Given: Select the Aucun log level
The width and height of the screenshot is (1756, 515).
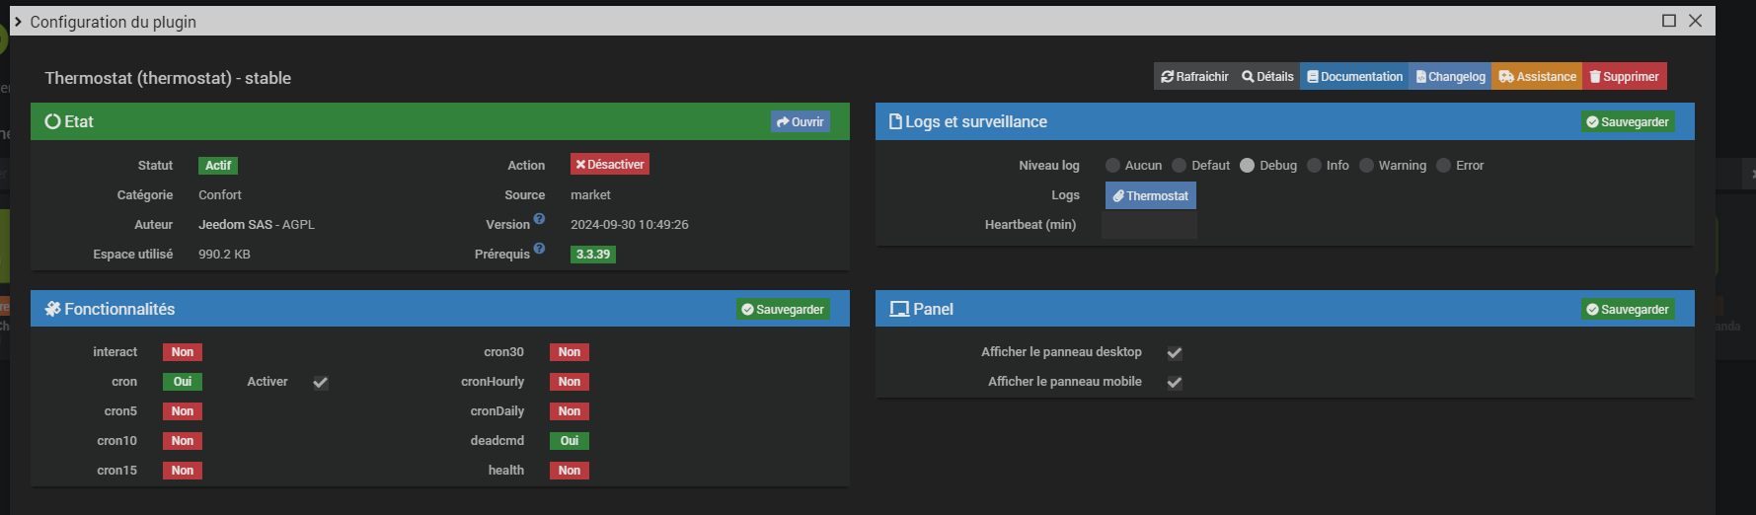Looking at the screenshot, I should pyautogui.click(x=1113, y=166).
